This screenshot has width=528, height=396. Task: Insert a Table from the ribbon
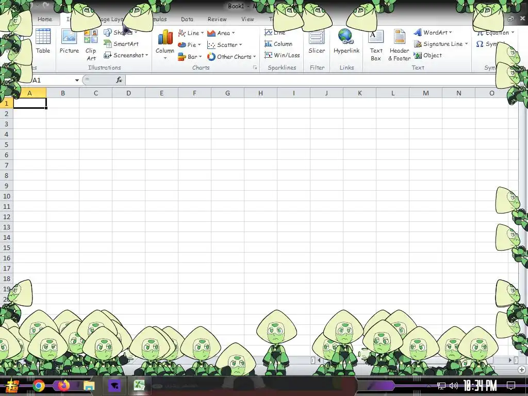click(43, 41)
